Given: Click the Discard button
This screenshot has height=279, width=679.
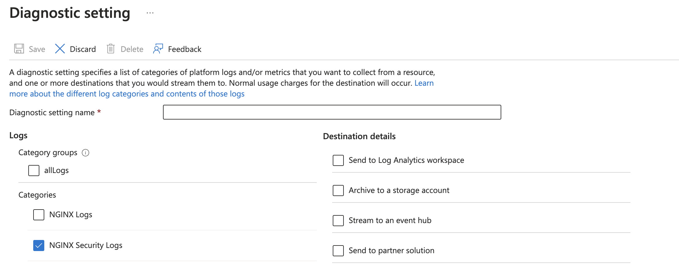Looking at the screenshot, I should [82, 49].
